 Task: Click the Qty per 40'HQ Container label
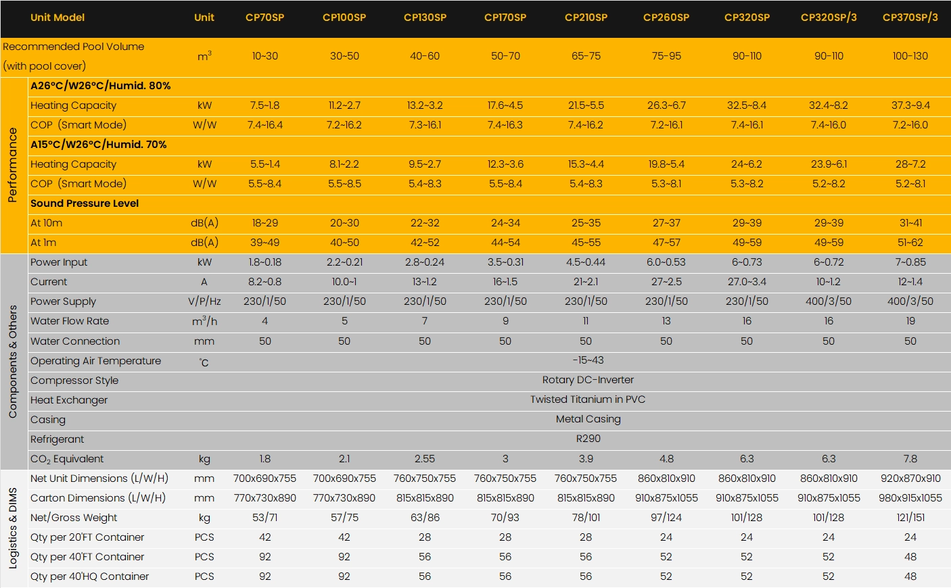(89, 577)
